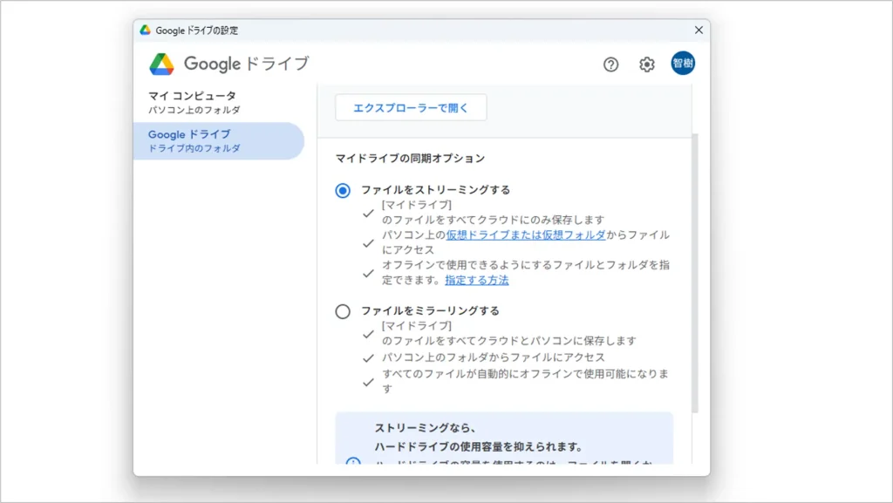
Task: Follow the 指定する方法 link
Action: 476,281
